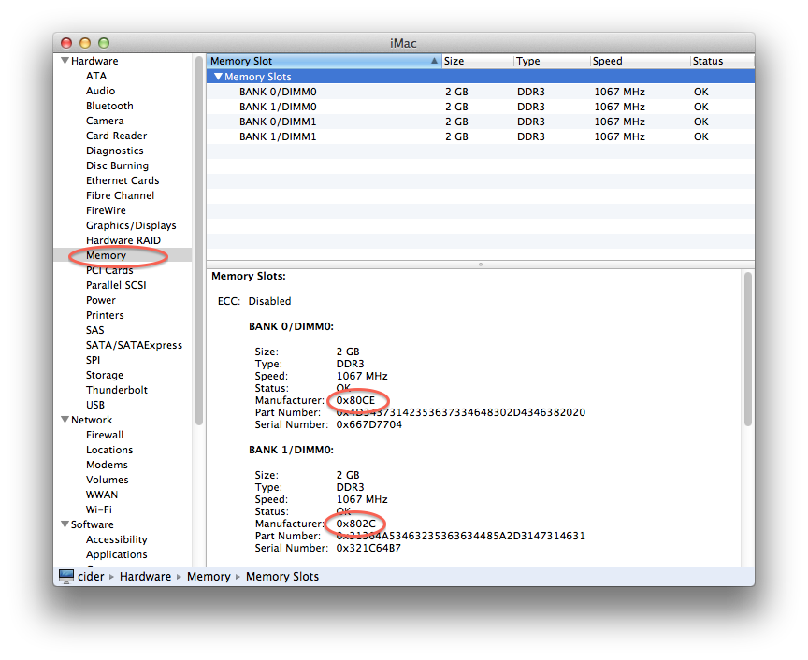This screenshot has height=660, width=808.
Task: Collapse the Software section triangle
Action: (x=65, y=524)
